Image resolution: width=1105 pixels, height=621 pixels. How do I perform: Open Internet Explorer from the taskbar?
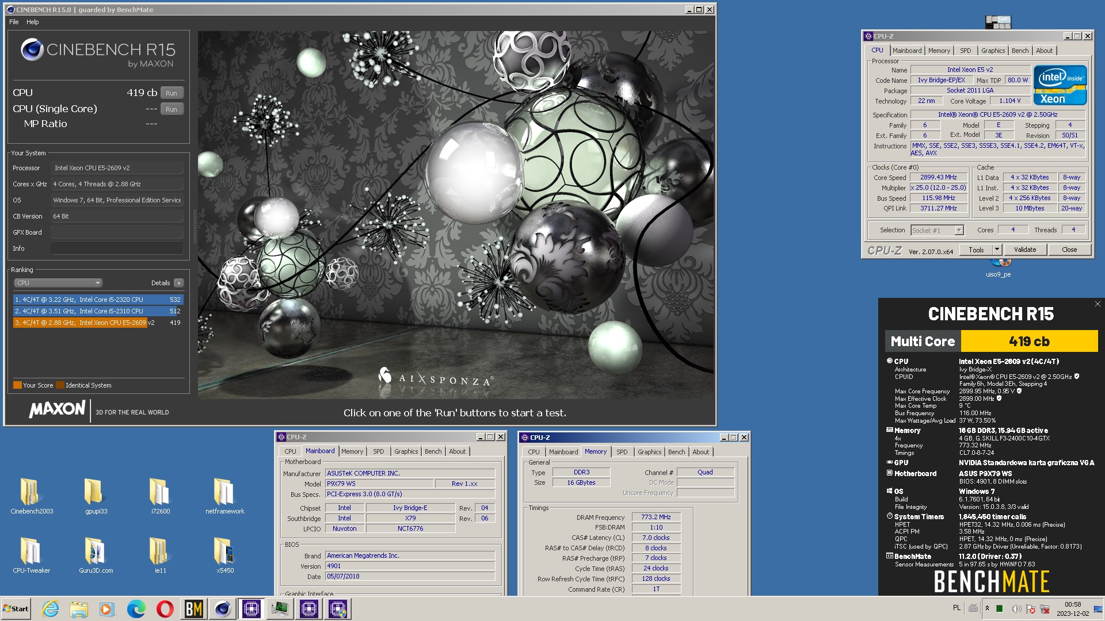50,608
